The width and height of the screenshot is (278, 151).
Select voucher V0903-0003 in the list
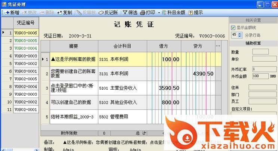26,56
